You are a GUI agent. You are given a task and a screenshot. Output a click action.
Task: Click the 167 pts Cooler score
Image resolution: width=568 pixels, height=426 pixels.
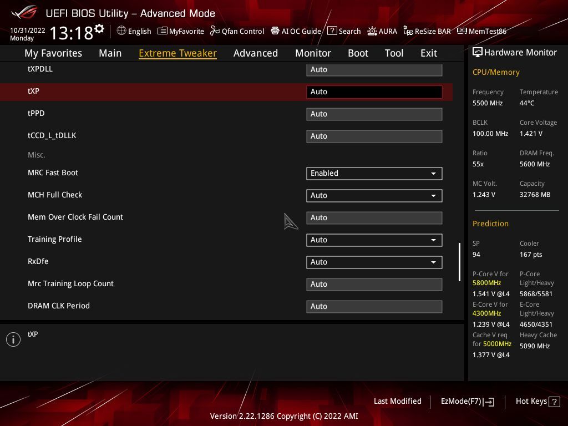[531, 254]
